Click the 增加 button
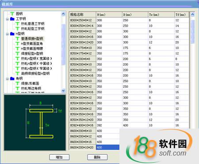Image resolution: width=199 pixels, height=164 pixels. pos(59,157)
